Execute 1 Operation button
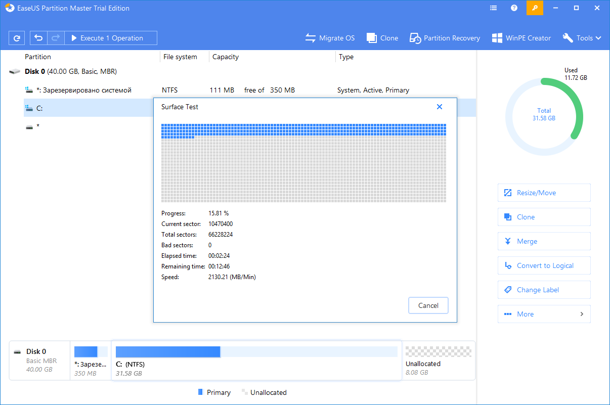 click(111, 38)
